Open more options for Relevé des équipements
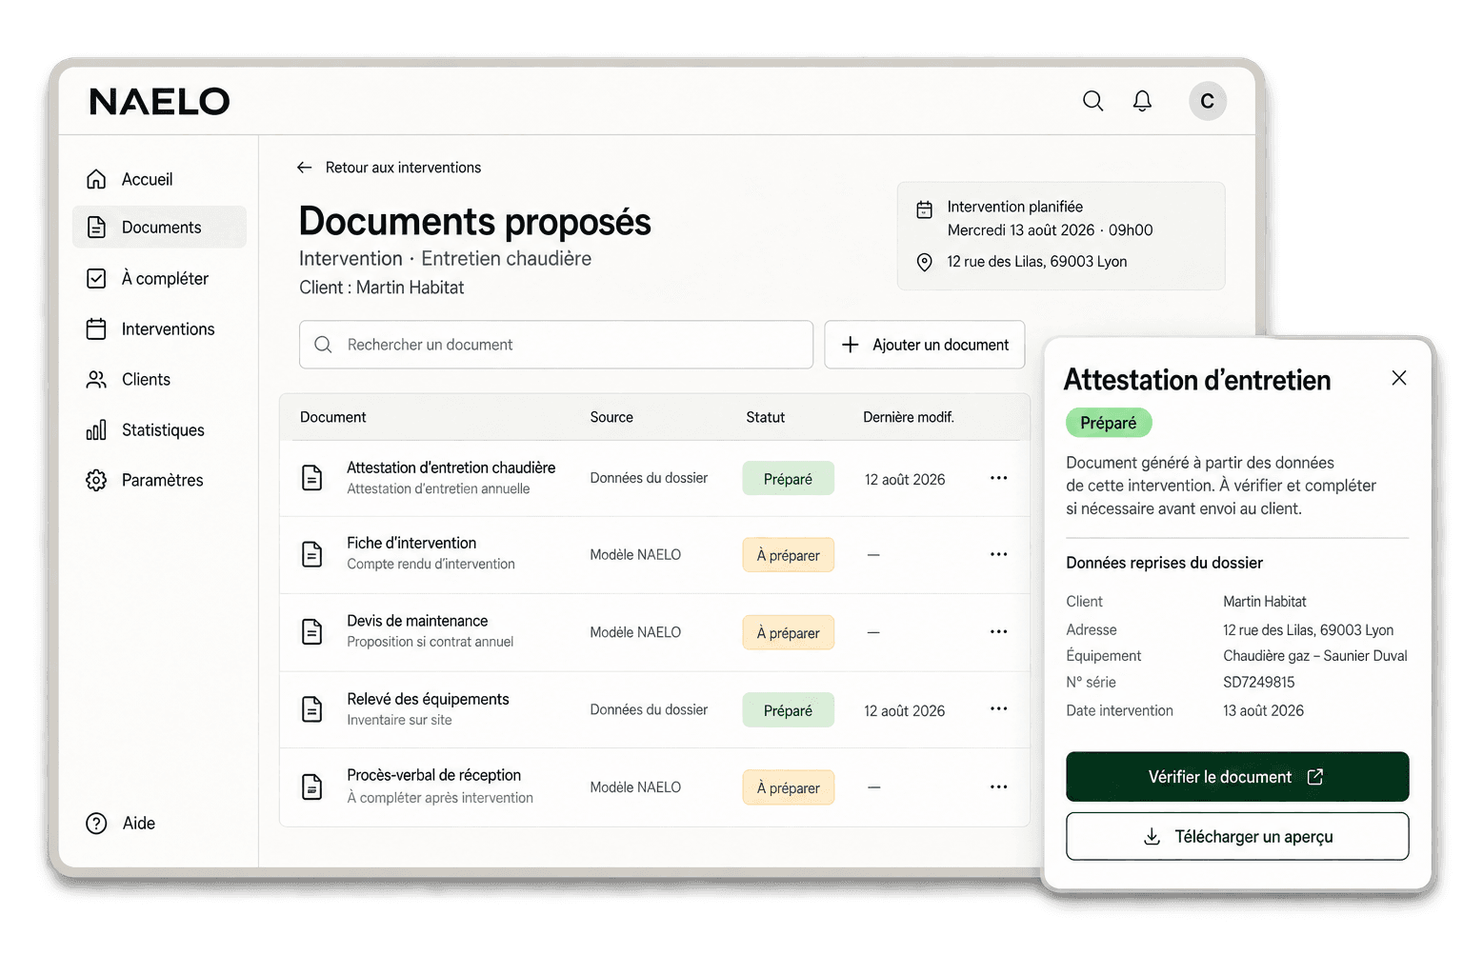 click(998, 708)
